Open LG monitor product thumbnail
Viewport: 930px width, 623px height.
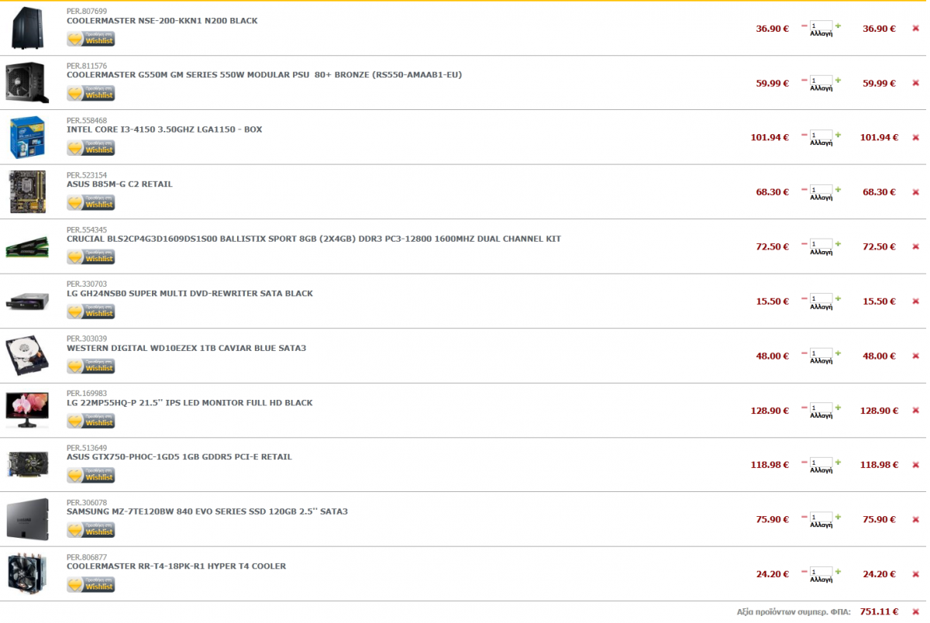coord(27,410)
